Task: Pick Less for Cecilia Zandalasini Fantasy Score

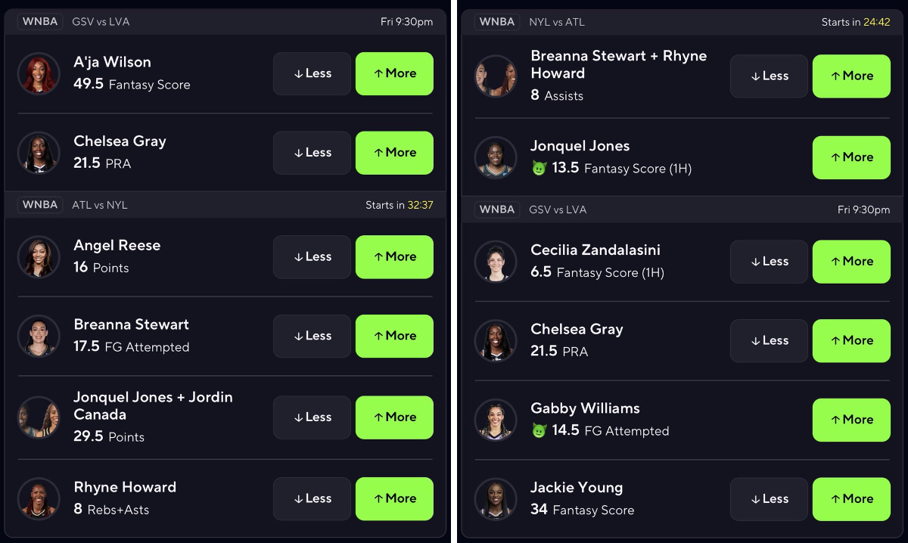Action: point(769,262)
